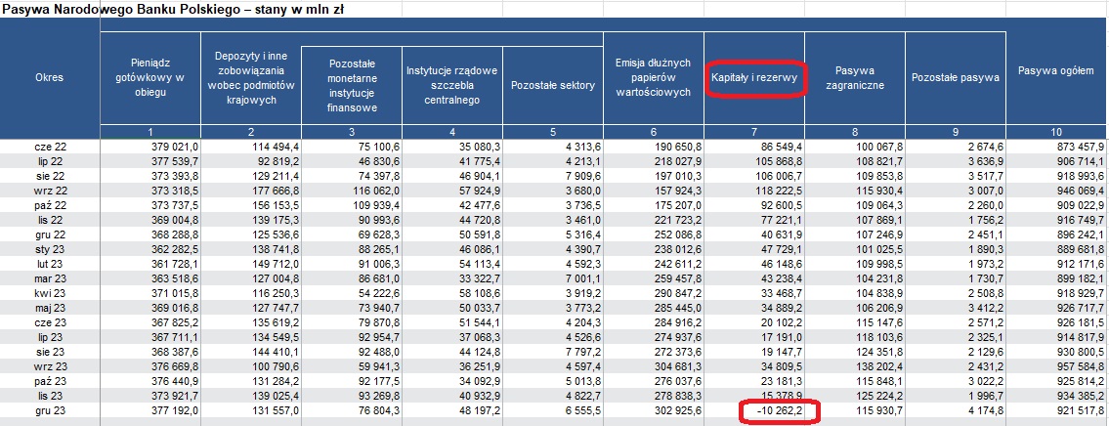
Task: Select the 'cze 22' period row label
Action: click(50, 147)
